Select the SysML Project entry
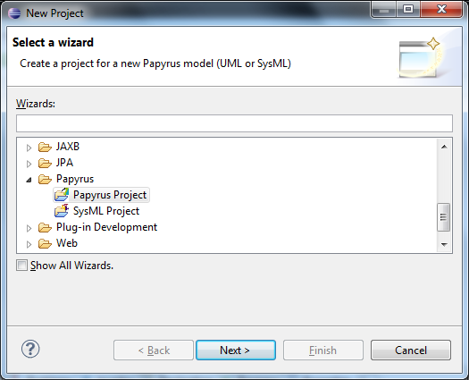Viewport: 469px width, 380px height. click(x=106, y=211)
